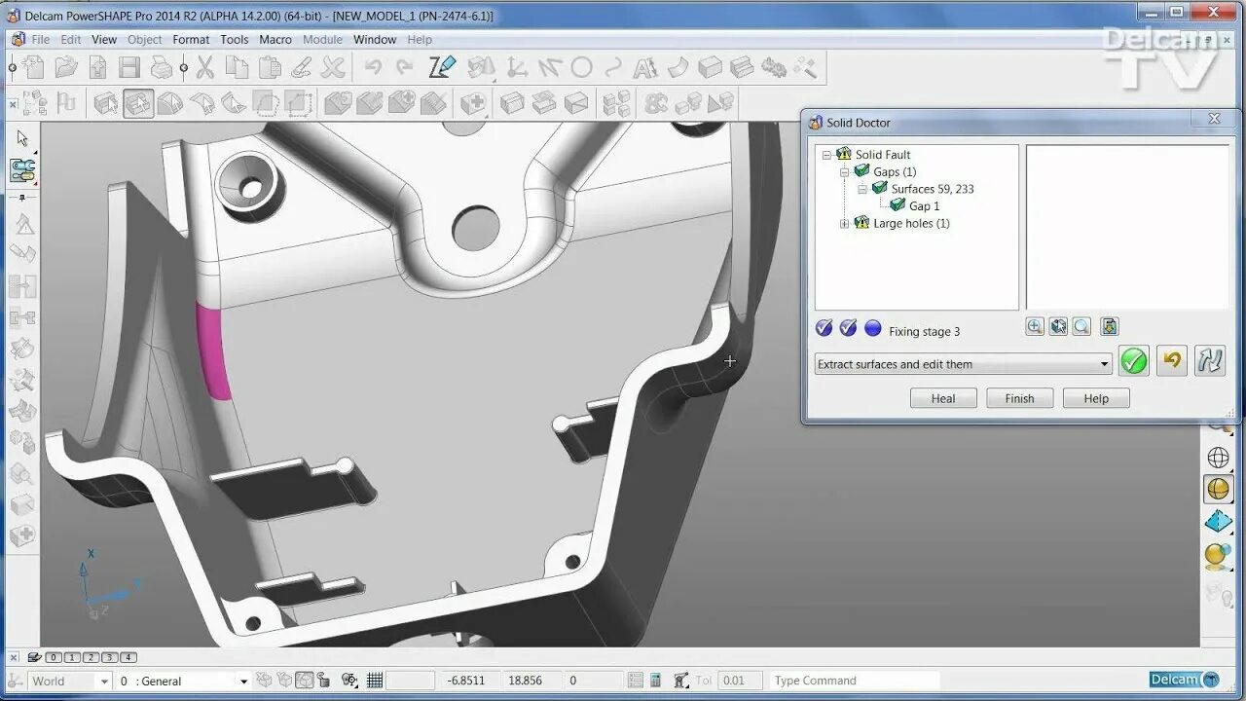Click the calculator icon in status bar
1246x701 pixels.
(x=655, y=681)
